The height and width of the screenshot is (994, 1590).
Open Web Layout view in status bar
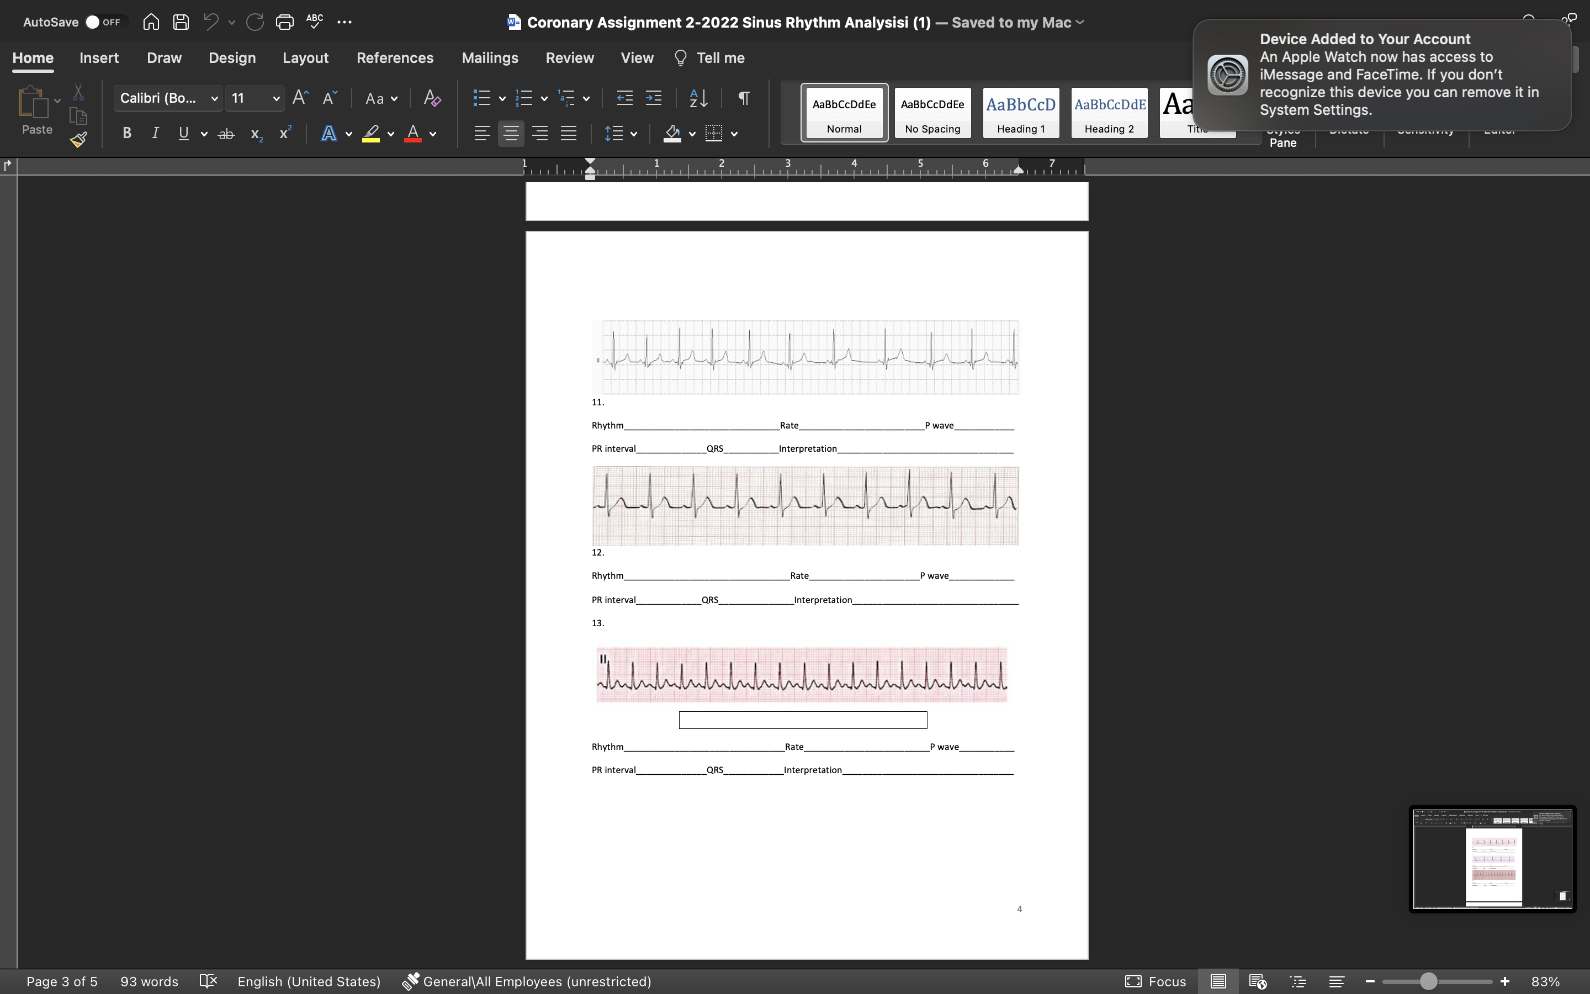(1257, 981)
